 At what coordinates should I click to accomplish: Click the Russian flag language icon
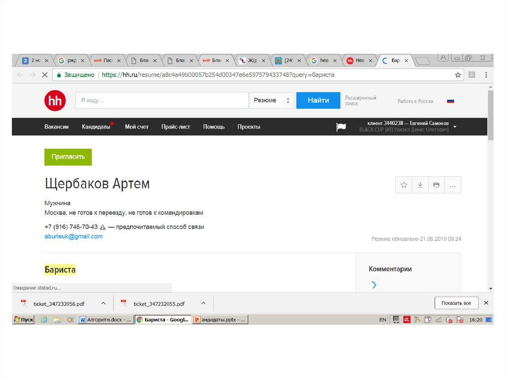click(450, 101)
